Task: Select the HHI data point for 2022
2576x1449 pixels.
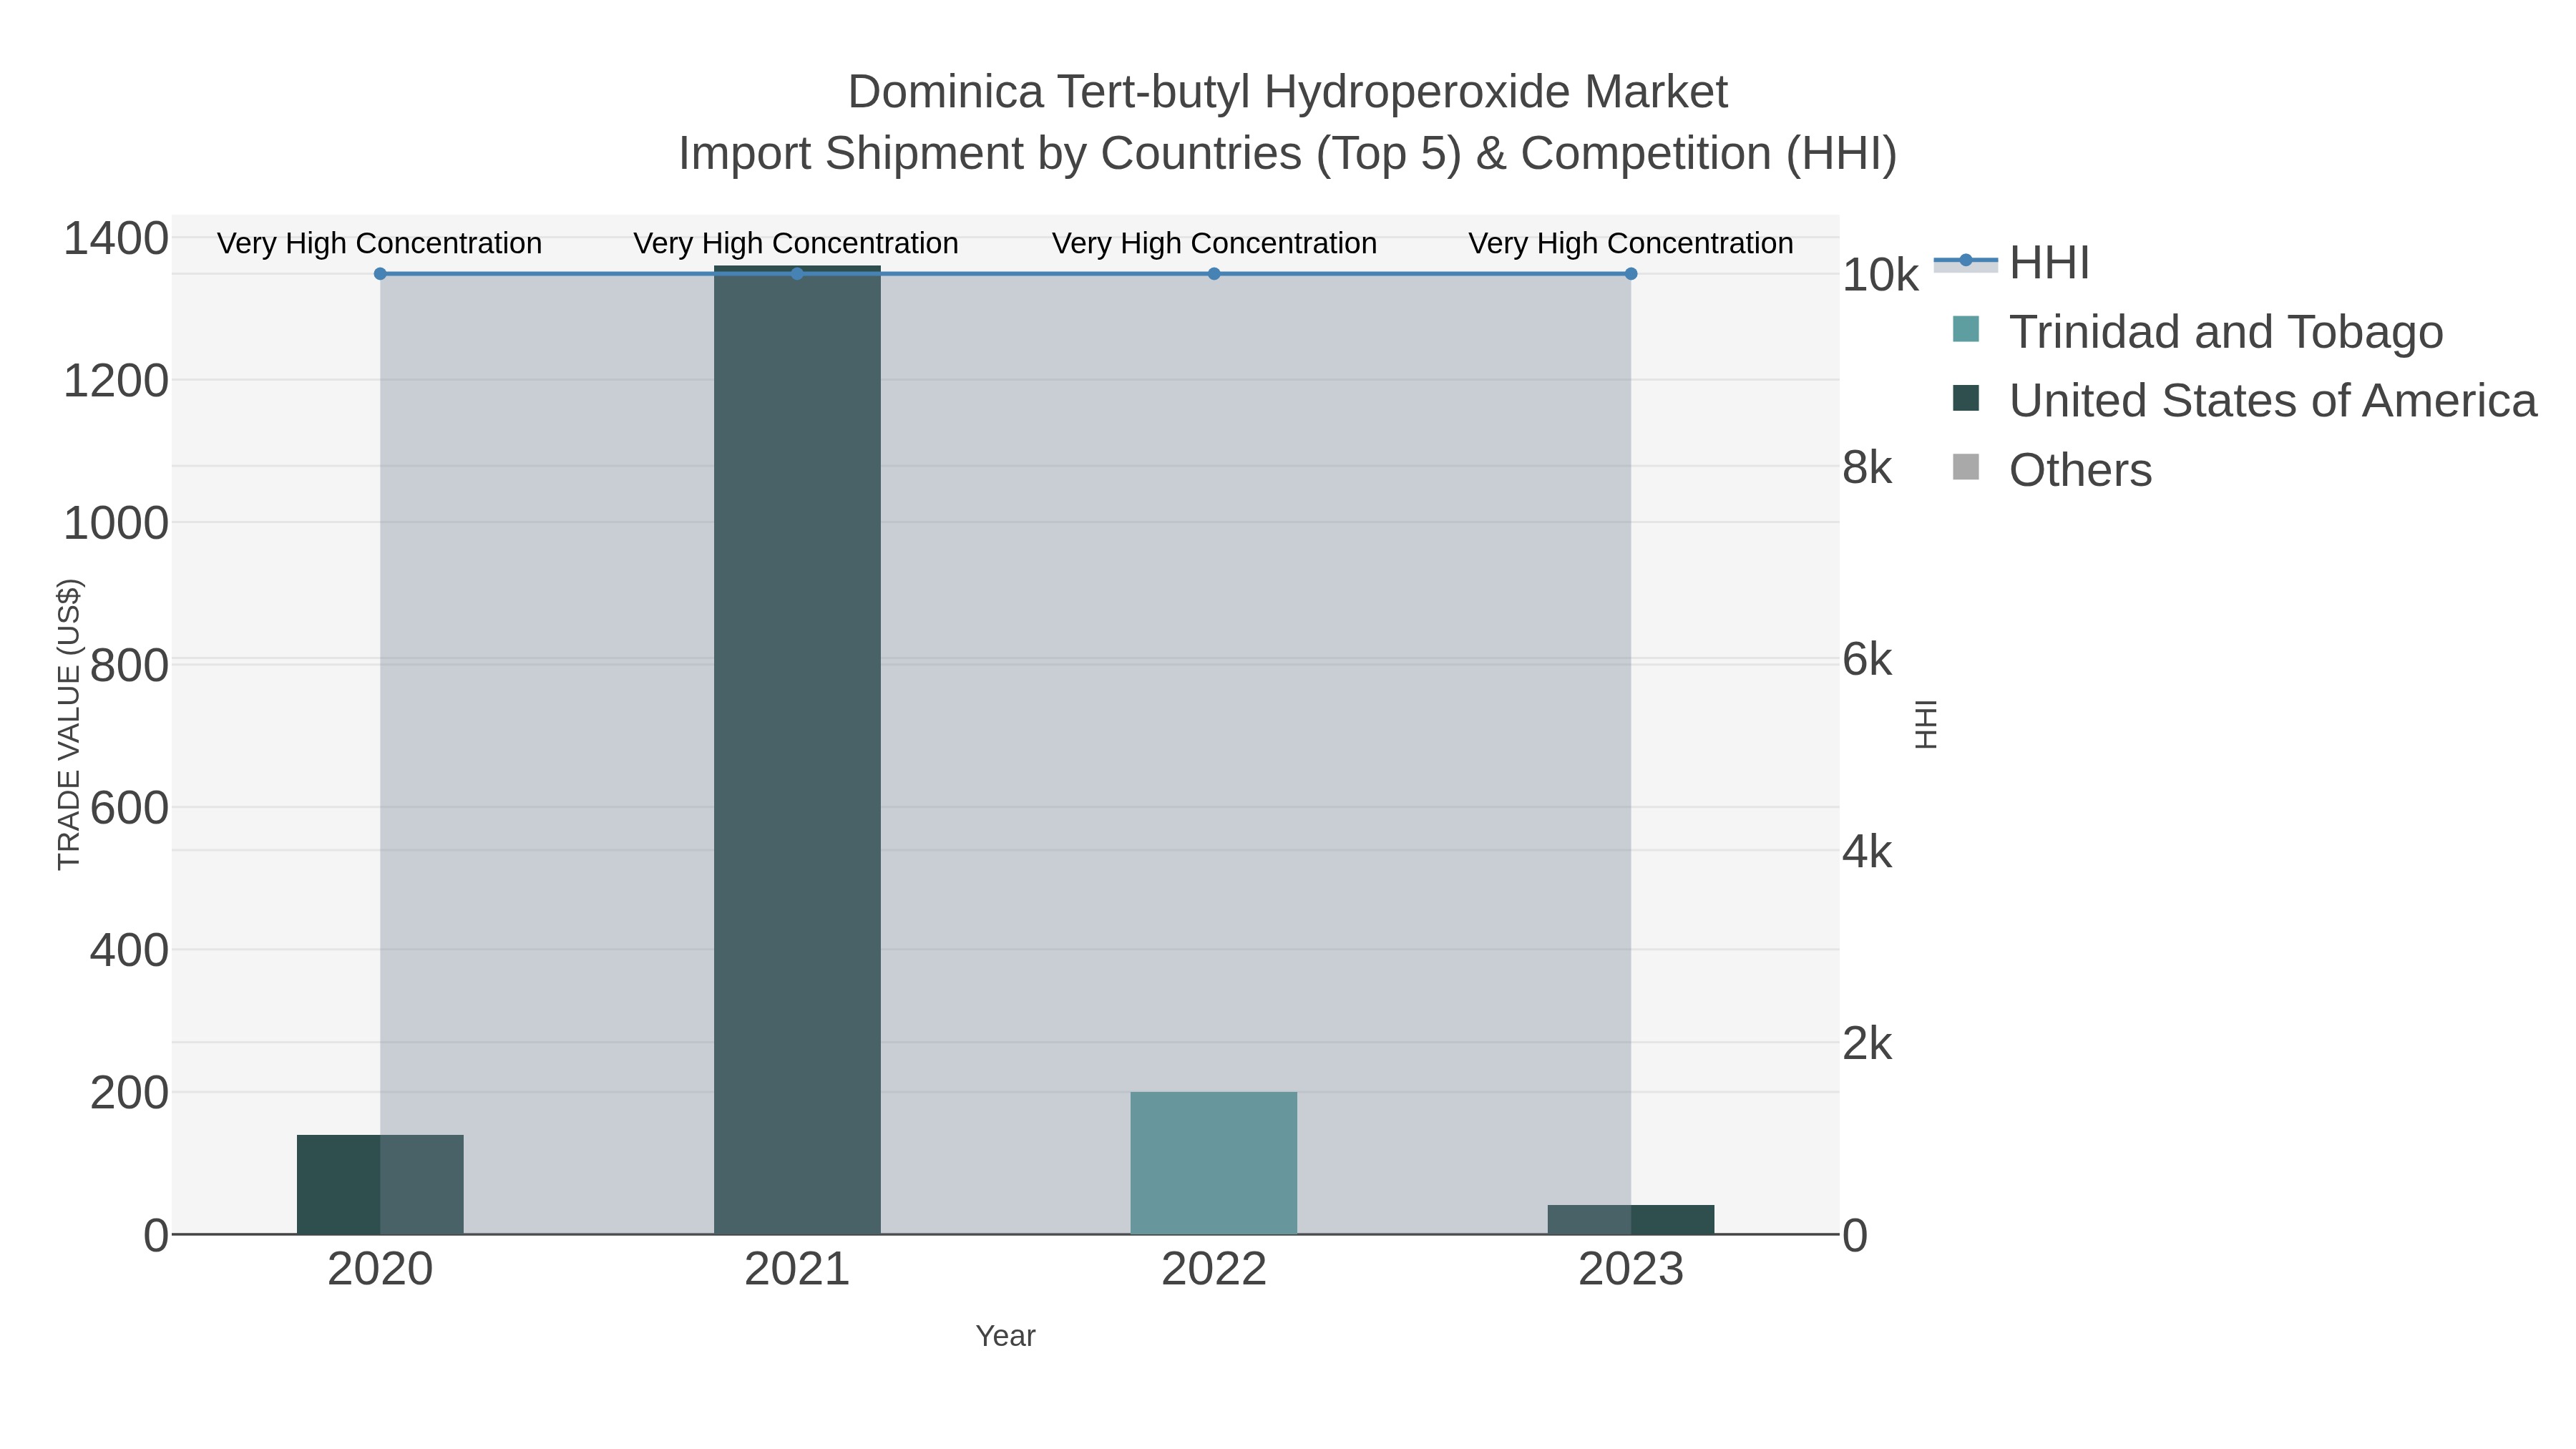Action: [x=1214, y=274]
